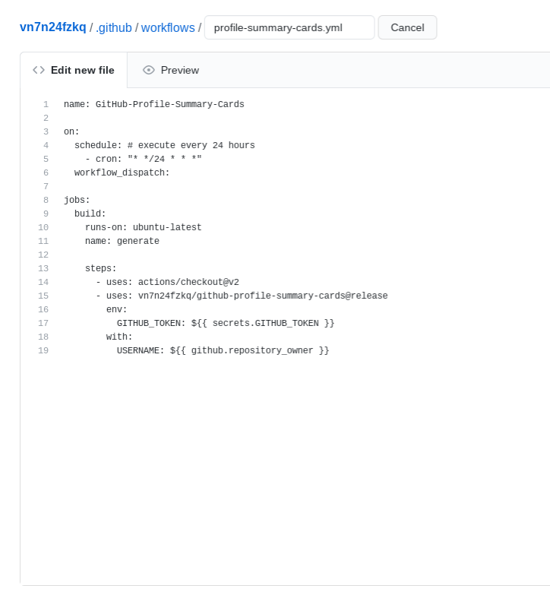Switch to the Preview tab
550x595 pixels.
coord(171,70)
